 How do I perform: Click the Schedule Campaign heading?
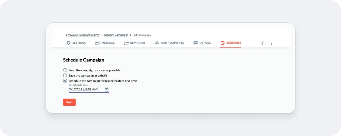tap(84, 60)
